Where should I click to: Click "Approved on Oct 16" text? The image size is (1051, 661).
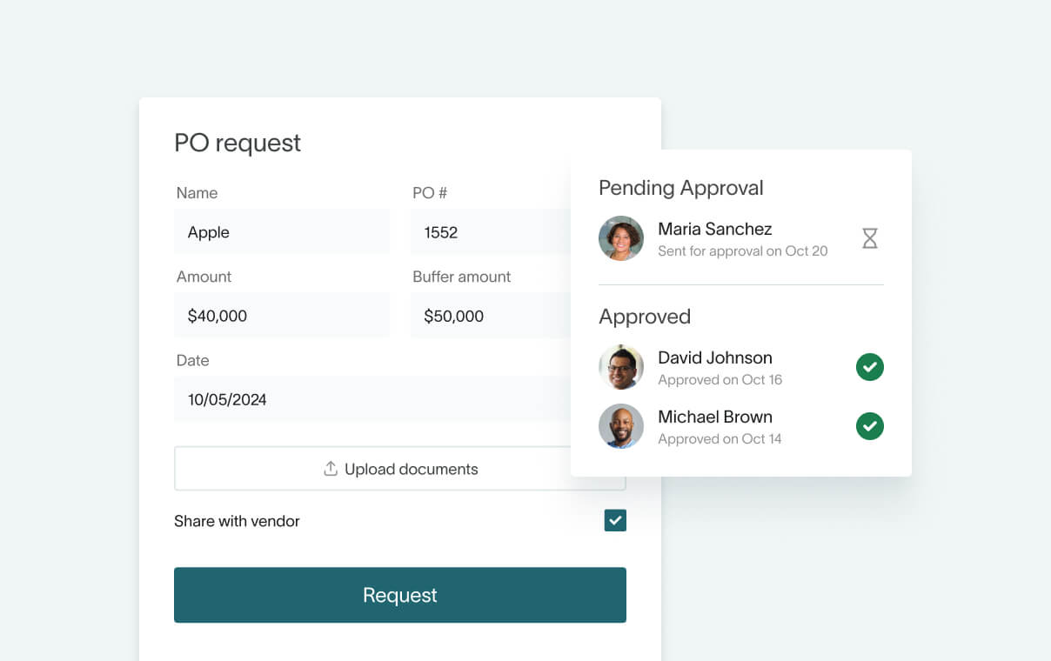pos(720,380)
